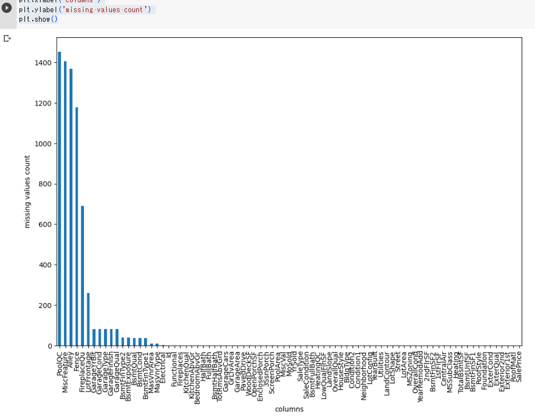Click the plt.show() code line
This screenshot has width=535, height=417.
pos(38,19)
